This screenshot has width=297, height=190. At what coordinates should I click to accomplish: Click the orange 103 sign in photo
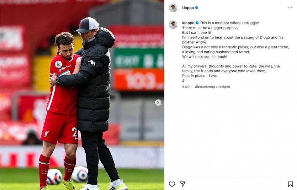click(139, 80)
